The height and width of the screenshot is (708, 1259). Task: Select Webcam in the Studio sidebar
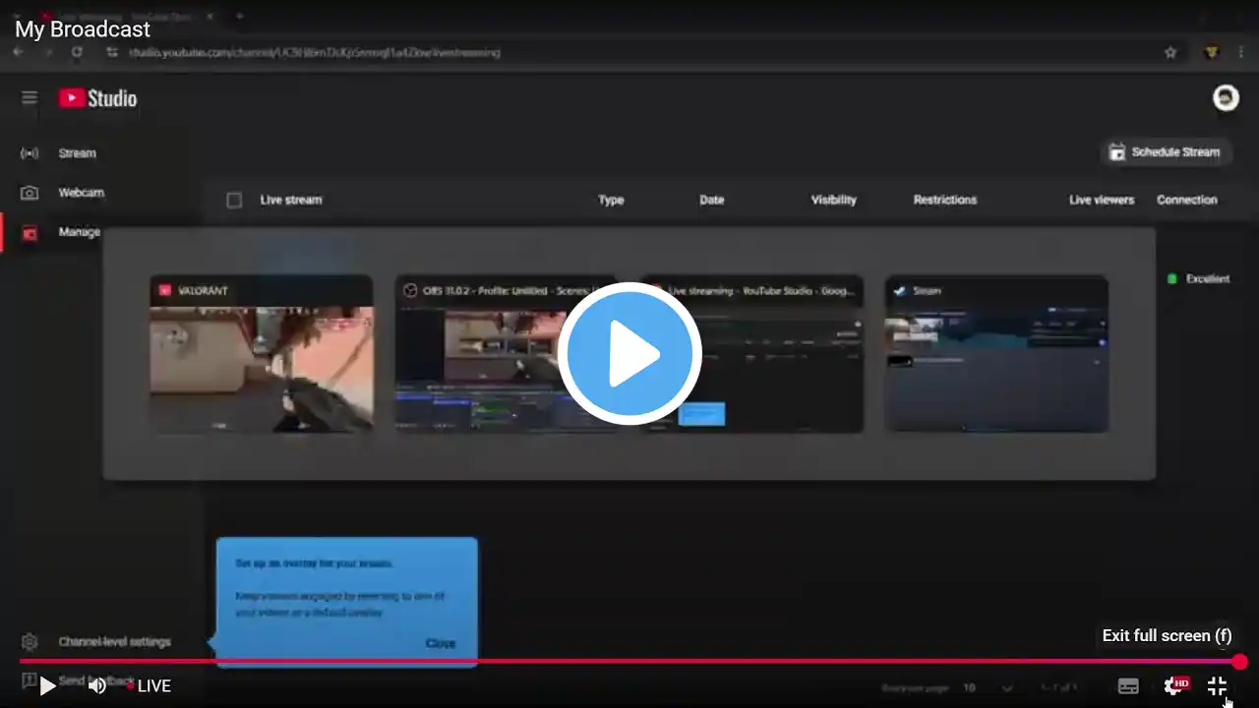click(x=81, y=193)
